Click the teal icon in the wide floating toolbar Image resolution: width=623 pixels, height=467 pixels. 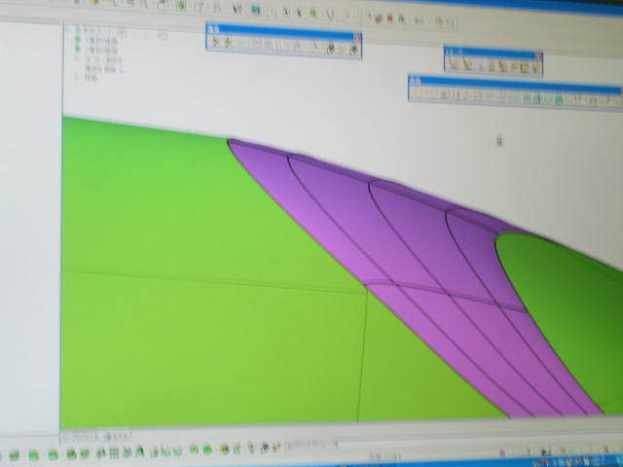558,100
